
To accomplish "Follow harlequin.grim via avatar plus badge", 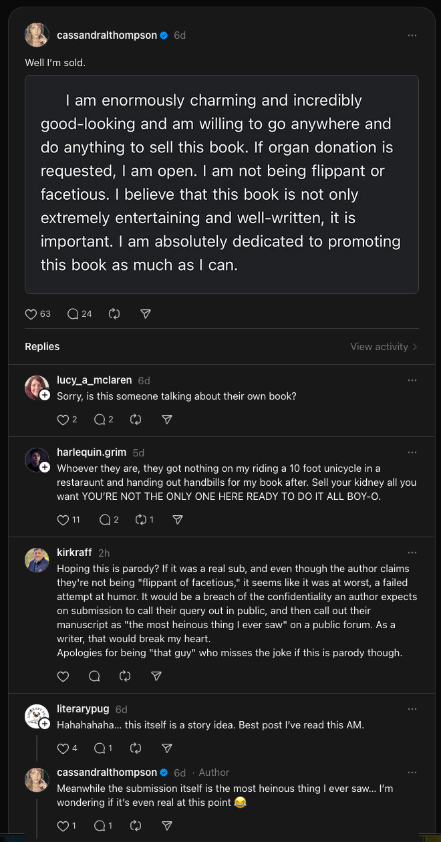I will coord(45,467).
